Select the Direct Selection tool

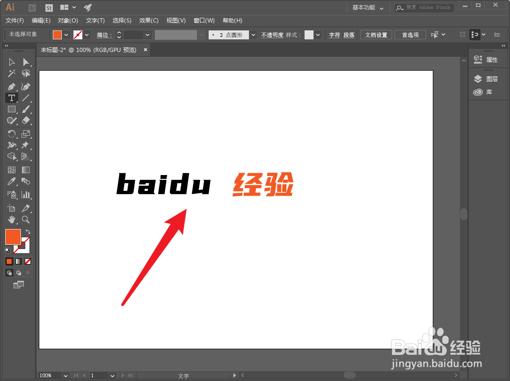coord(26,62)
